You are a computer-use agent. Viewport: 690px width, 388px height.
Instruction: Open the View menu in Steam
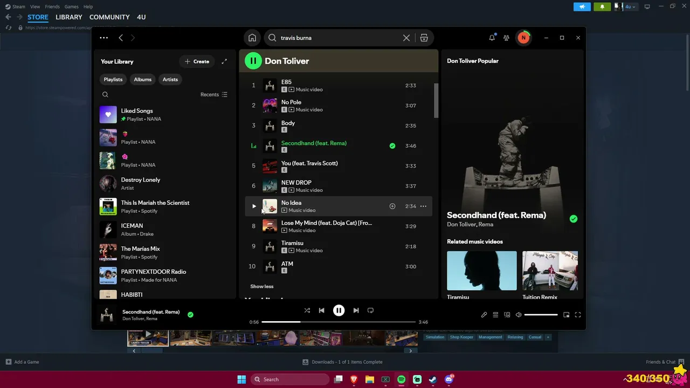(x=35, y=6)
